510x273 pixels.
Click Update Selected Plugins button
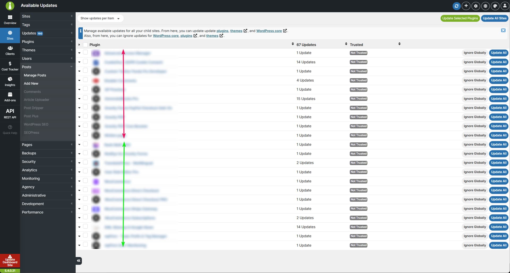[460, 18]
